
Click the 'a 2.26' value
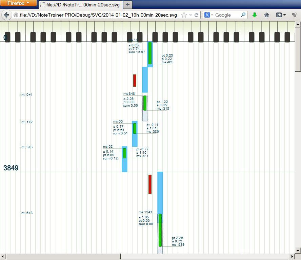coord(128,99)
